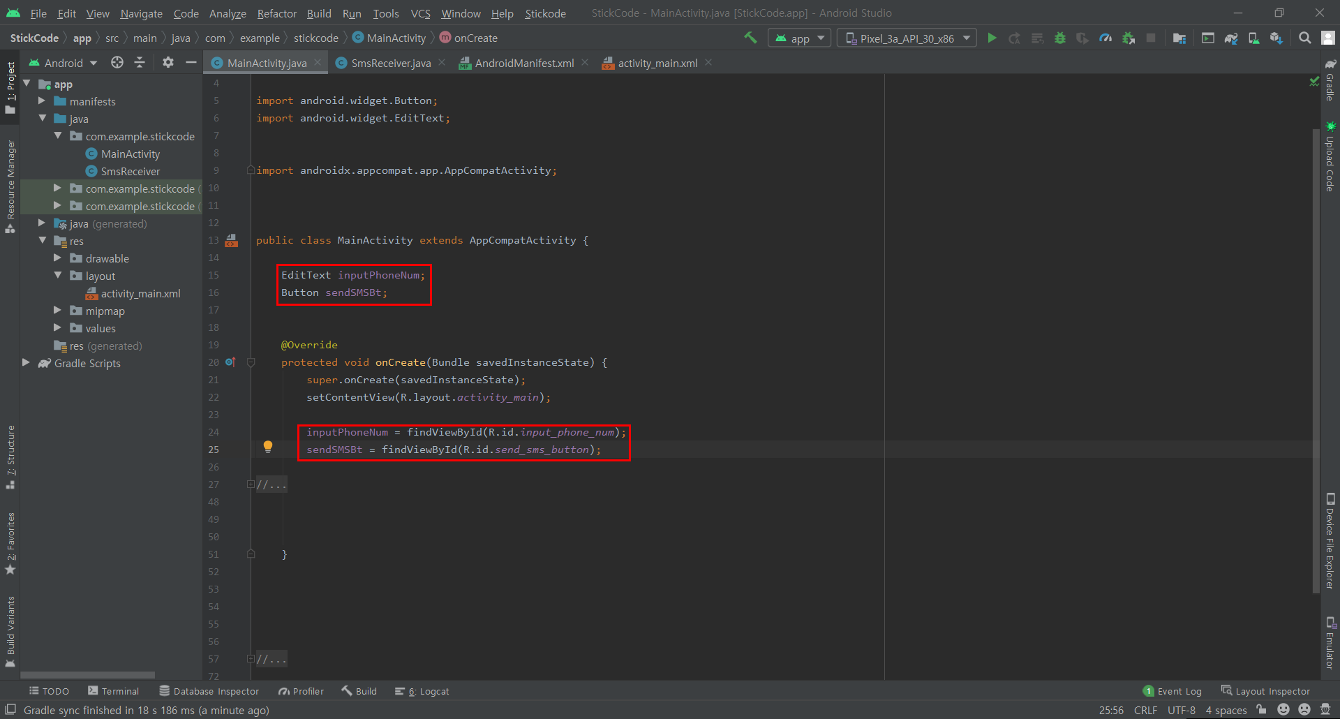Image resolution: width=1340 pixels, height=719 pixels.
Task: Open the app run configuration dropdown
Action: pyautogui.click(x=800, y=38)
